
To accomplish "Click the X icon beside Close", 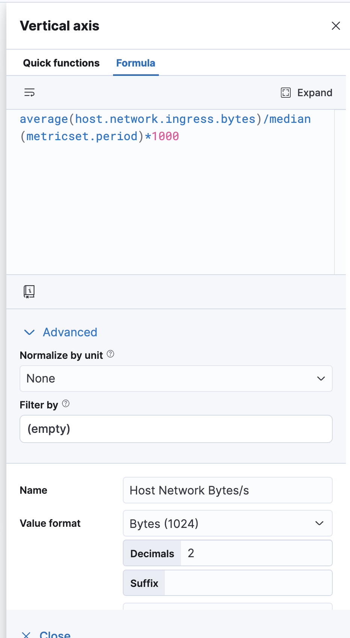I will point(26,635).
